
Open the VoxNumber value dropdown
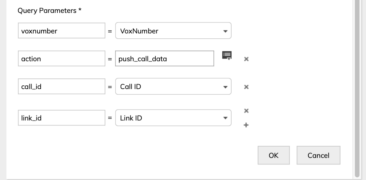click(x=173, y=31)
